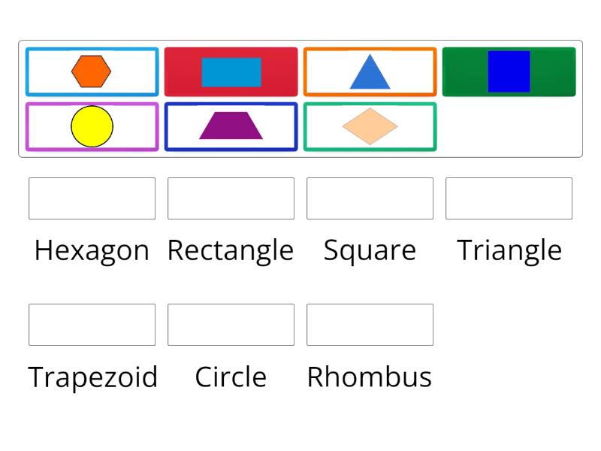Click the answer slot above Rhombus
This screenshot has width=601, height=451.
[x=370, y=325]
